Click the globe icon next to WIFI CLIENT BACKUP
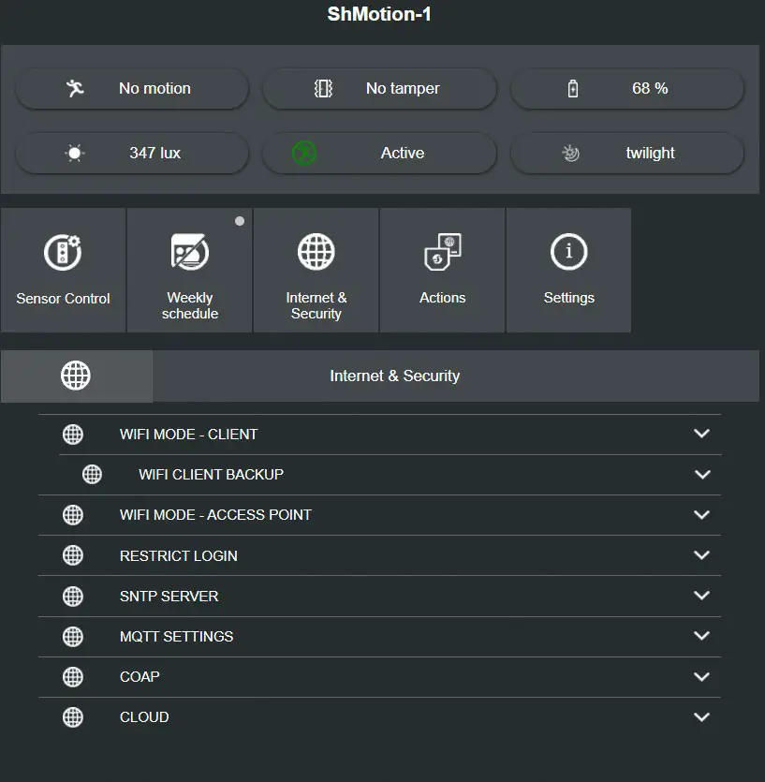 92,474
